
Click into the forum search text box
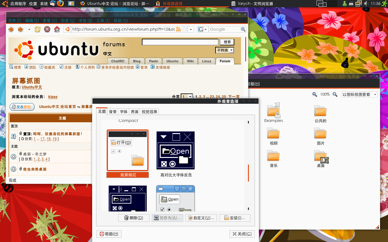pos(180,42)
